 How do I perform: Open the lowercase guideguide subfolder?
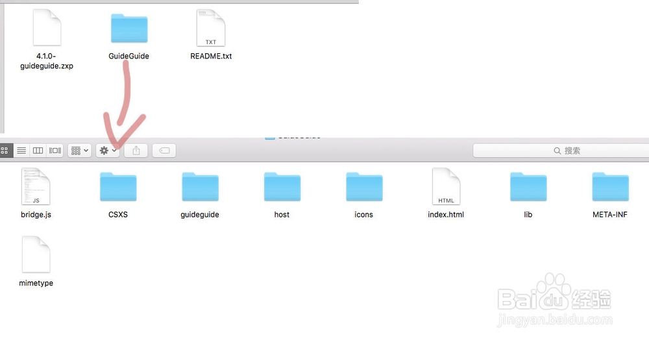pyautogui.click(x=200, y=187)
